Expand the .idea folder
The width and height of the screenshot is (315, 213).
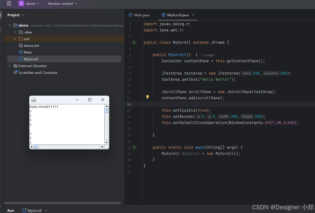click(x=15, y=32)
